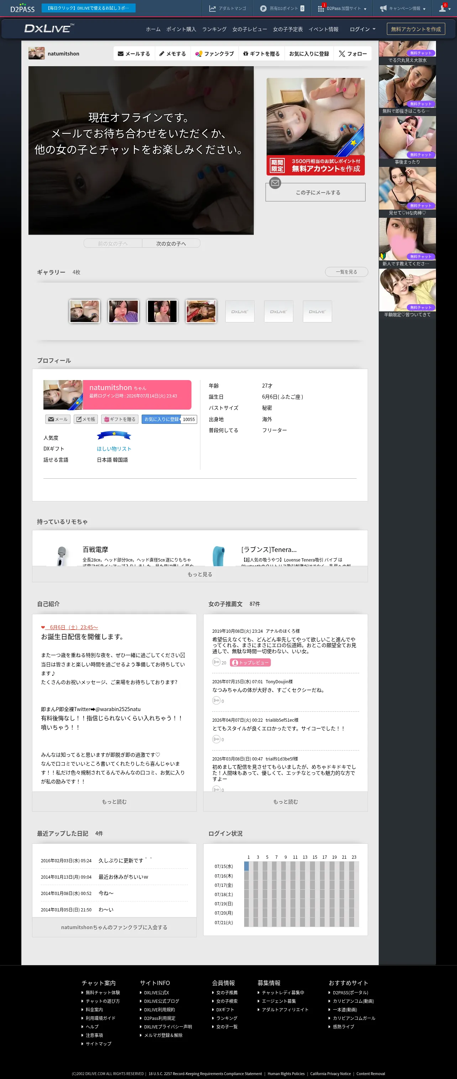The height and width of the screenshot is (1079, 457).
Task: Expand the キャンペーン情報 dropdown
Action: [x=424, y=9]
